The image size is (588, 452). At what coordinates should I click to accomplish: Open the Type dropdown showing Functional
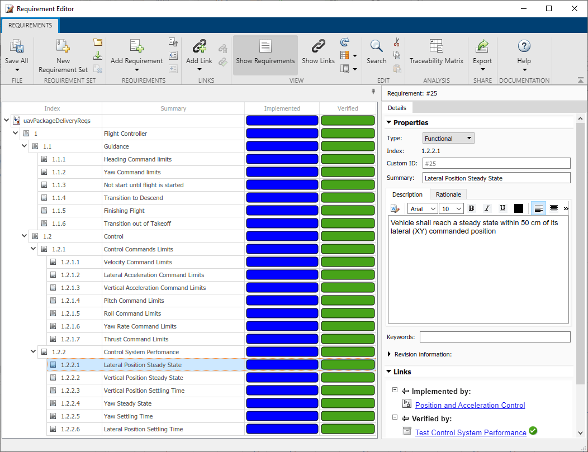click(448, 139)
